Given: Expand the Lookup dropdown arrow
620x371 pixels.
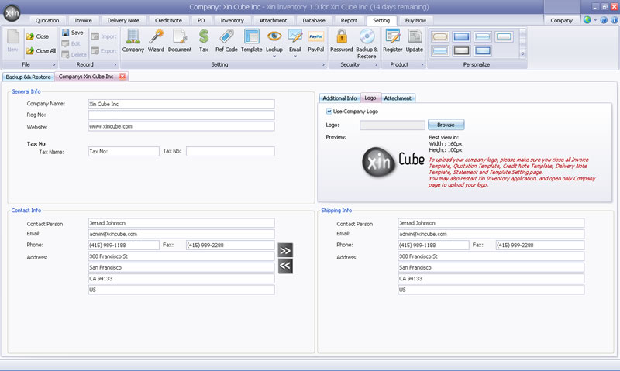Looking at the screenshot, I should [x=274, y=56].
